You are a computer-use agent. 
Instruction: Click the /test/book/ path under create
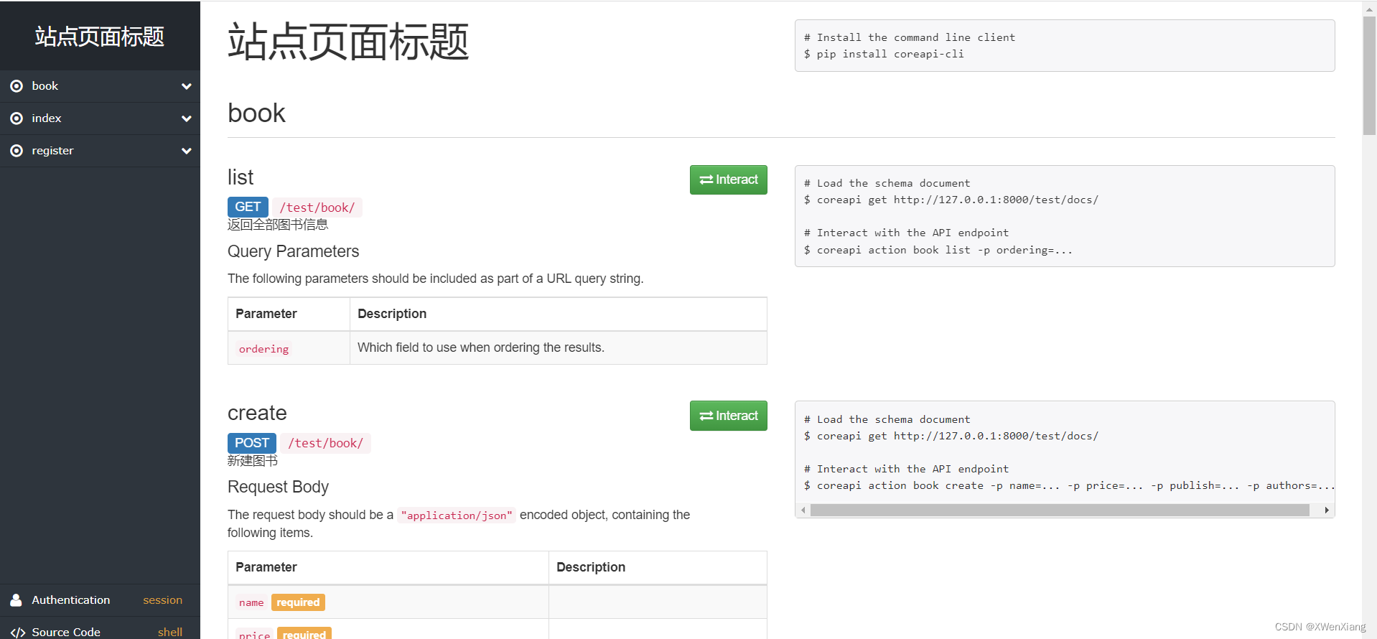point(326,443)
